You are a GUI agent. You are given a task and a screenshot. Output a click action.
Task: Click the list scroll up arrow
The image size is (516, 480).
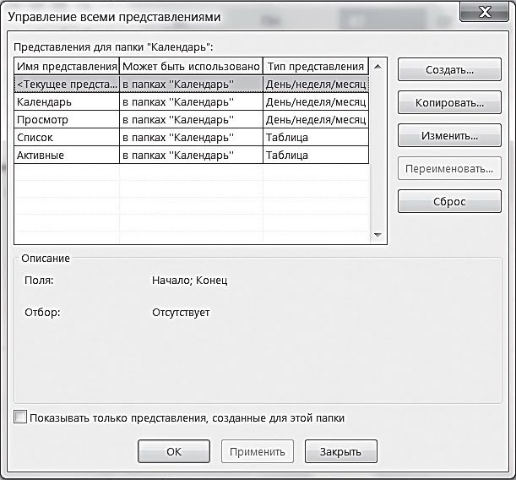pos(377,67)
